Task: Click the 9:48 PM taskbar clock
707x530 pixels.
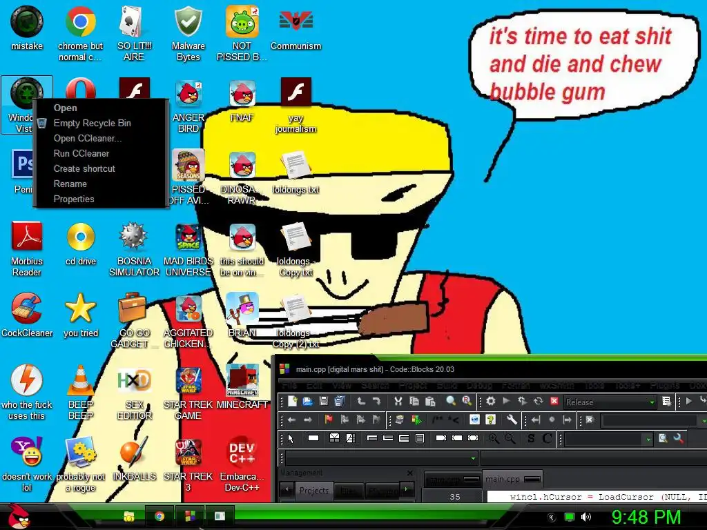Action: click(x=646, y=517)
